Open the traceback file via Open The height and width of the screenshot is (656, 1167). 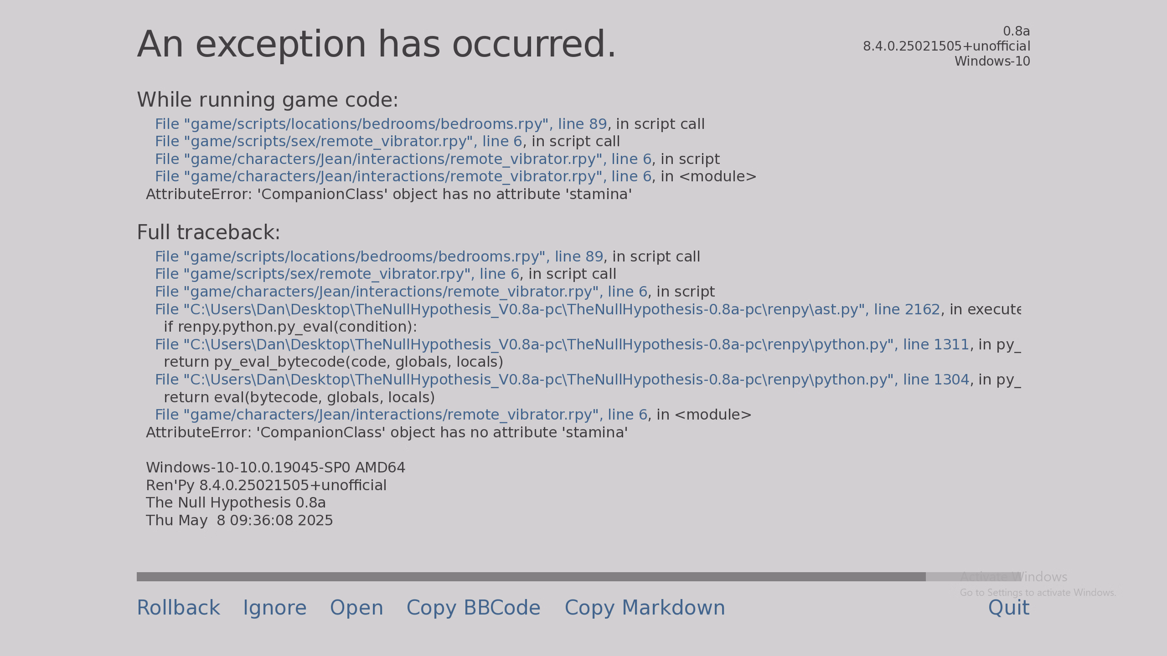coord(356,608)
